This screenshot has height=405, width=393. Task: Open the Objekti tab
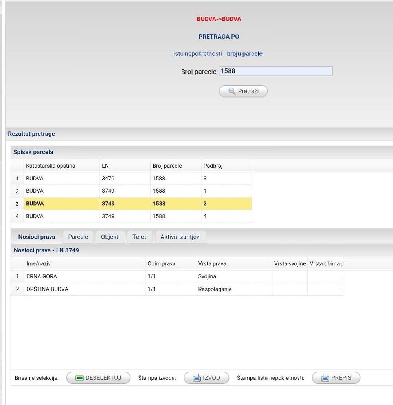(110, 237)
